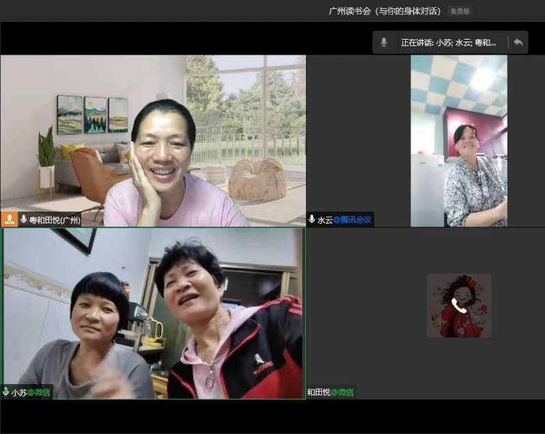This screenshot has height=434, width=545.
Task: Click the reply arrow icon beside the speaker list
Action: click(518, 42)
